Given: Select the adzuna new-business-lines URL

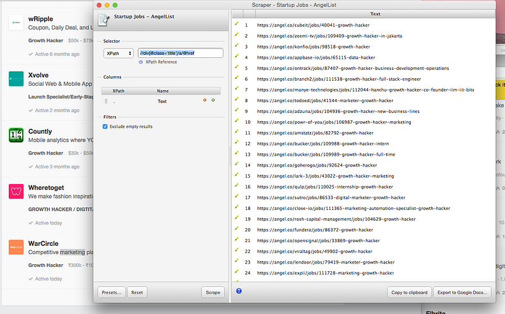Looking at the screenshot, I should (x=338, y=112).
